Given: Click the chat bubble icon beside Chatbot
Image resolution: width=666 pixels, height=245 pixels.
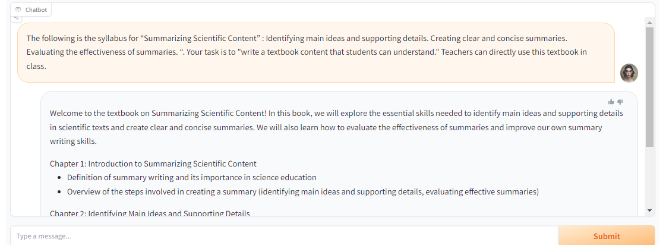Looking at the screenshot, I should tap(18, 10).
